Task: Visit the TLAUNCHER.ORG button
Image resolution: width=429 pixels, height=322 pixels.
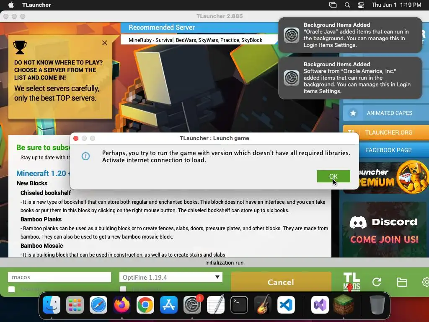Action: point(386,132)
